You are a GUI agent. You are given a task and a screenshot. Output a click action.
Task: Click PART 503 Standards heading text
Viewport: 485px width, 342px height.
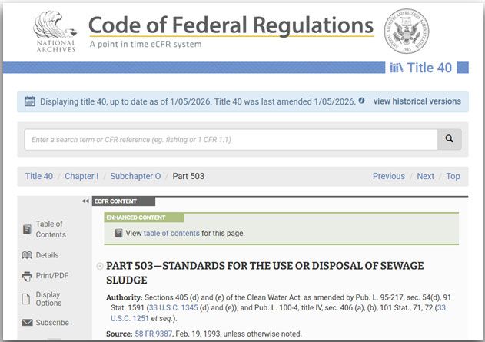click(264, 273)
